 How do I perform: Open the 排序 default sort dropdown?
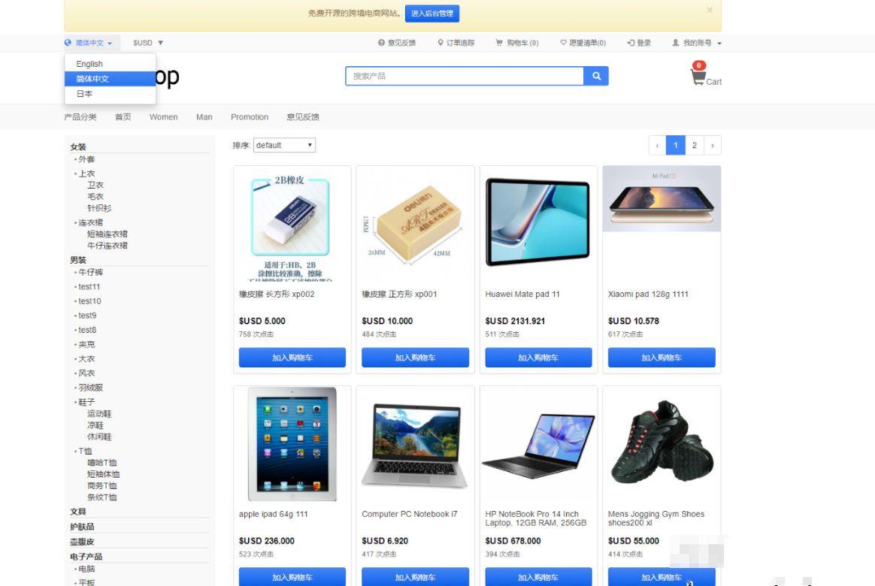tap(285, 145)
